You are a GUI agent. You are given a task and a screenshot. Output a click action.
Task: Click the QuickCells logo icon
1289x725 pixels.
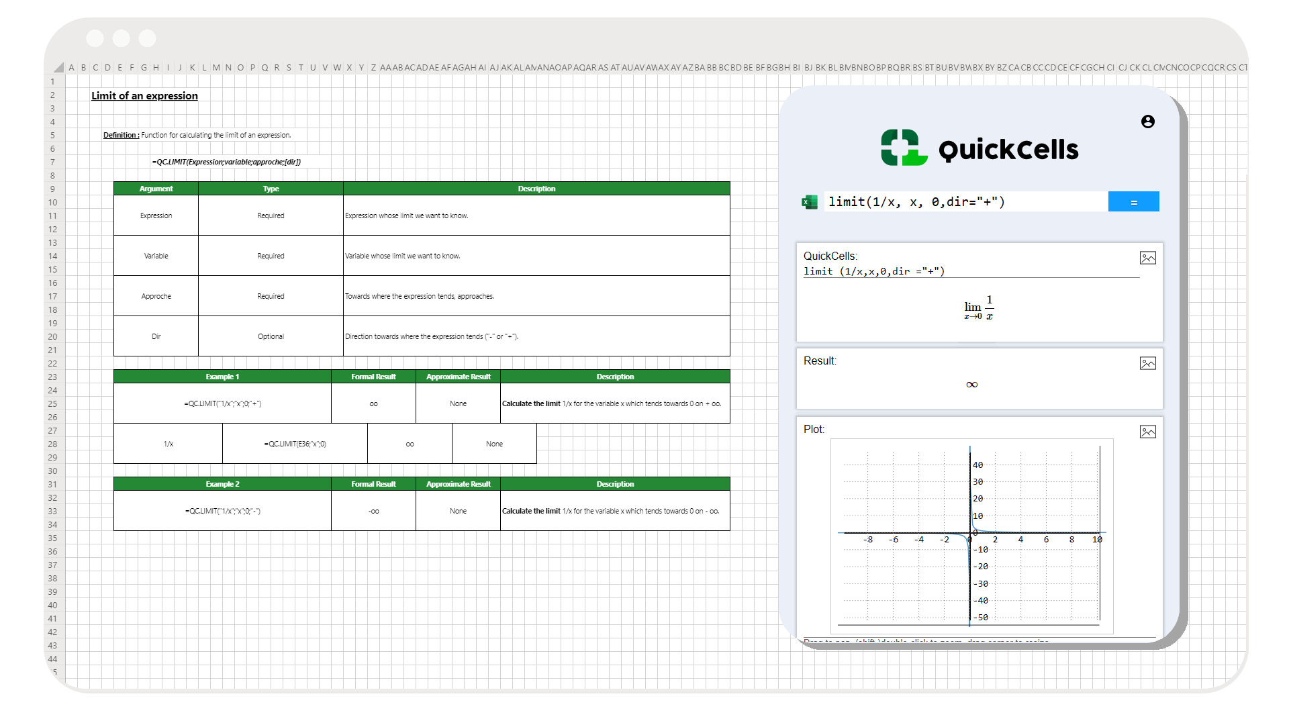903,148
